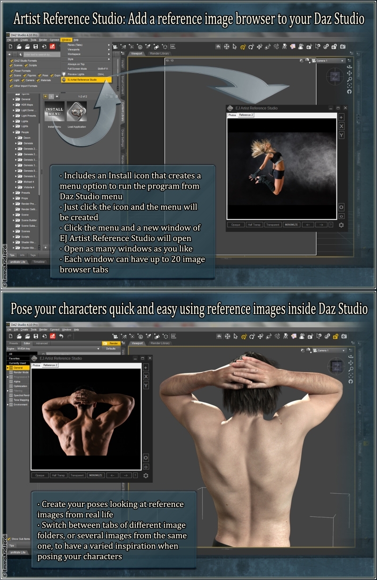
Task: Click Y flip button in back-pose reference window
Action: 146,385
